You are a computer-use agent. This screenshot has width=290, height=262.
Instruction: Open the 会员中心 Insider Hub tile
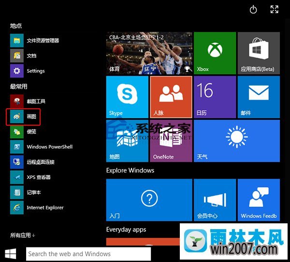[215, 200]
